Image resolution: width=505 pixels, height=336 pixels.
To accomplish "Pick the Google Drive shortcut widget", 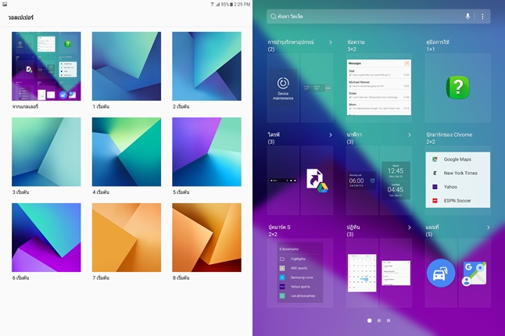I will [x=317, y=179].
